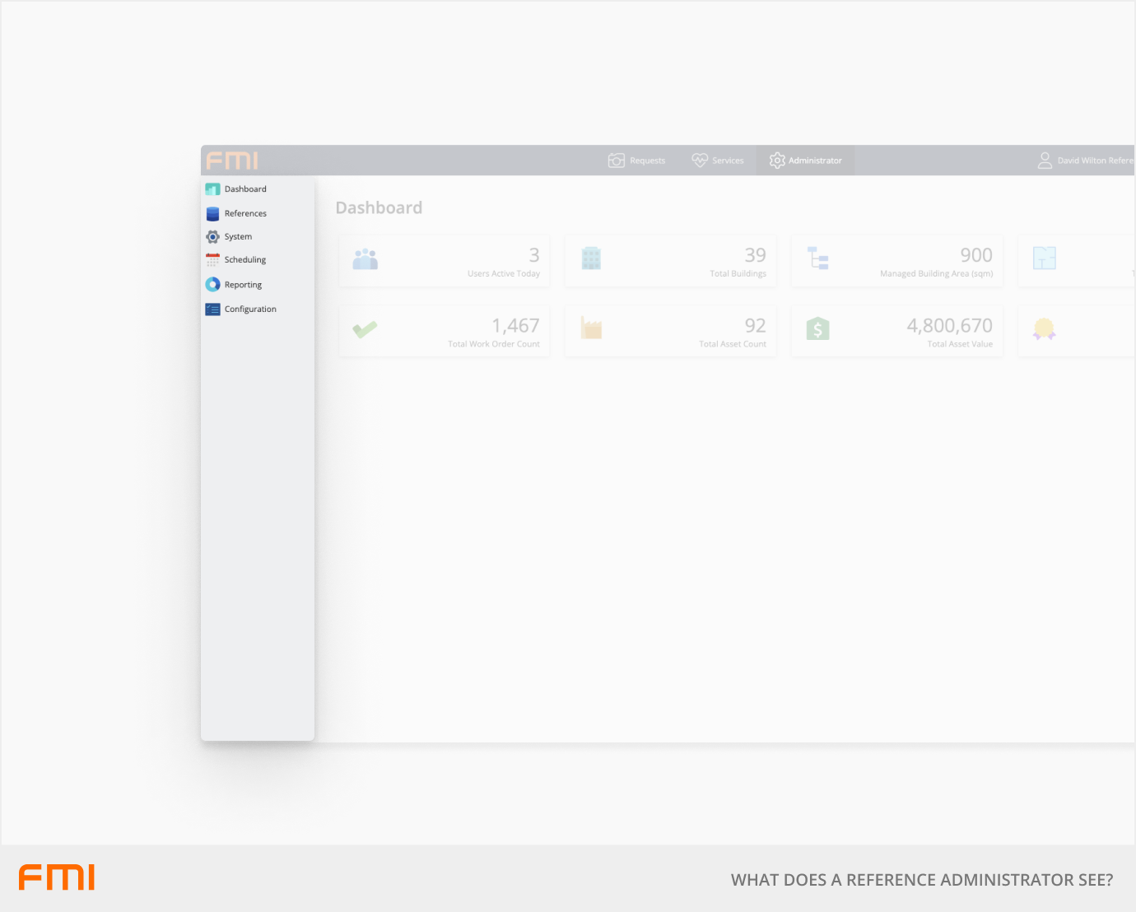
Task: Open the References menu item
Action: (x=245, y=214)
